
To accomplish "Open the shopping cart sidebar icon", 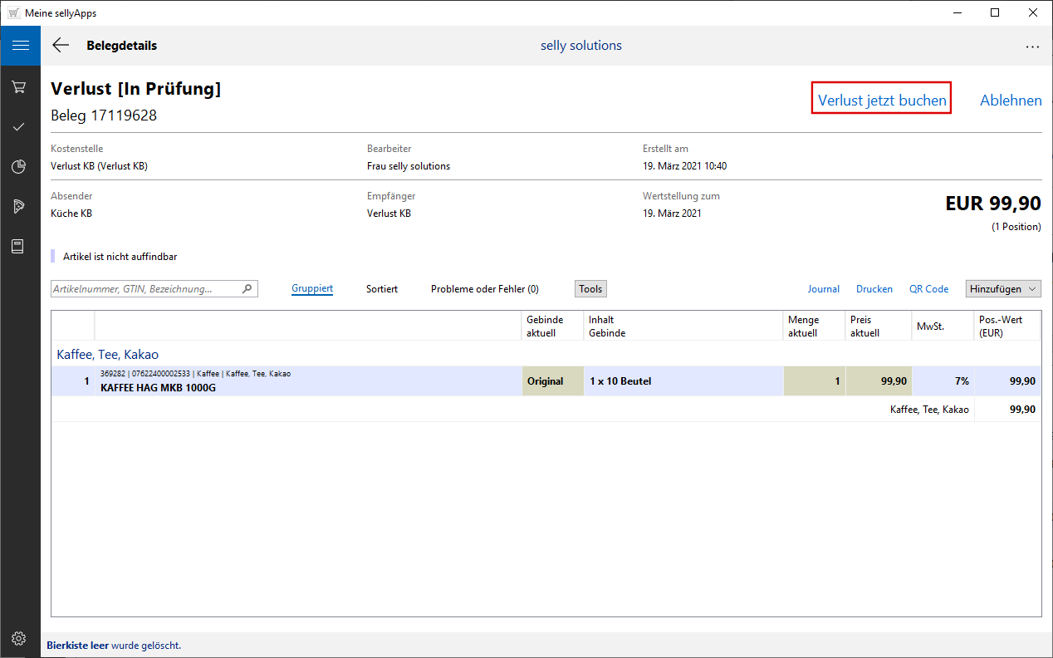I will [x=19, y=87].
